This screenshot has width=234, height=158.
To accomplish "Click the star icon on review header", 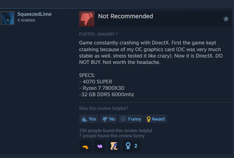I will point(226,19).
